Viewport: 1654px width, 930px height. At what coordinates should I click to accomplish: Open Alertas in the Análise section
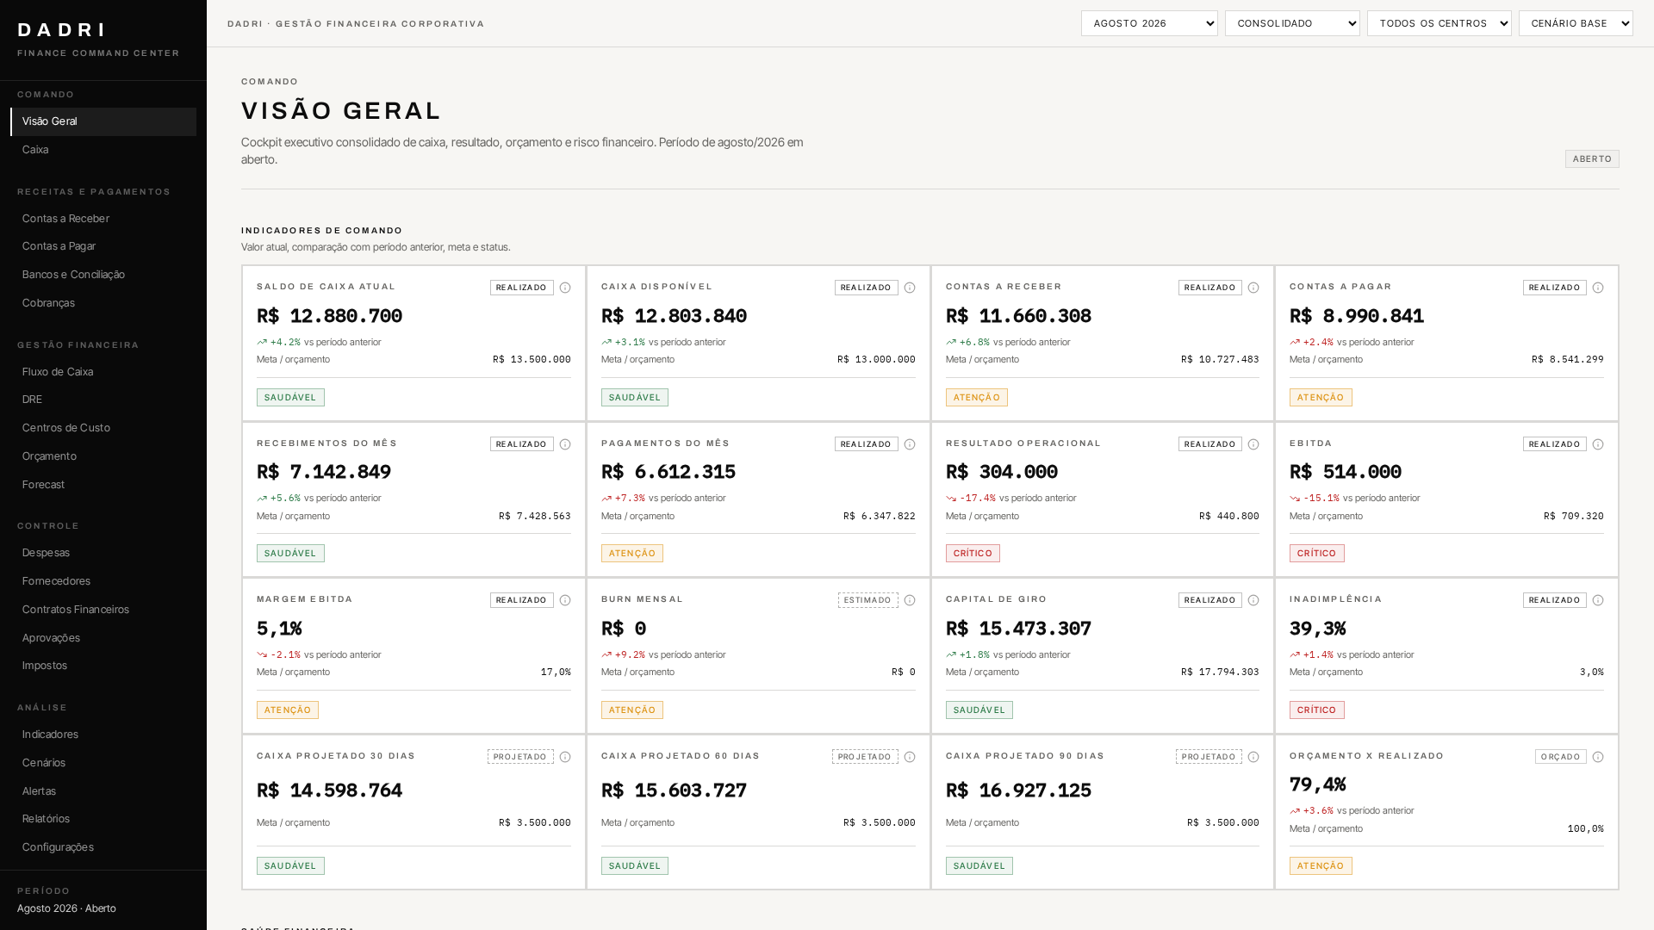(x=103, y=791)
